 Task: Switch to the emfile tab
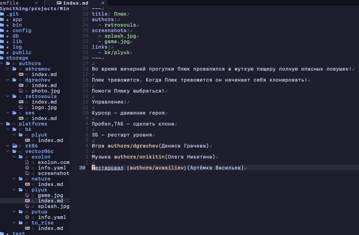tap(10, 3)
